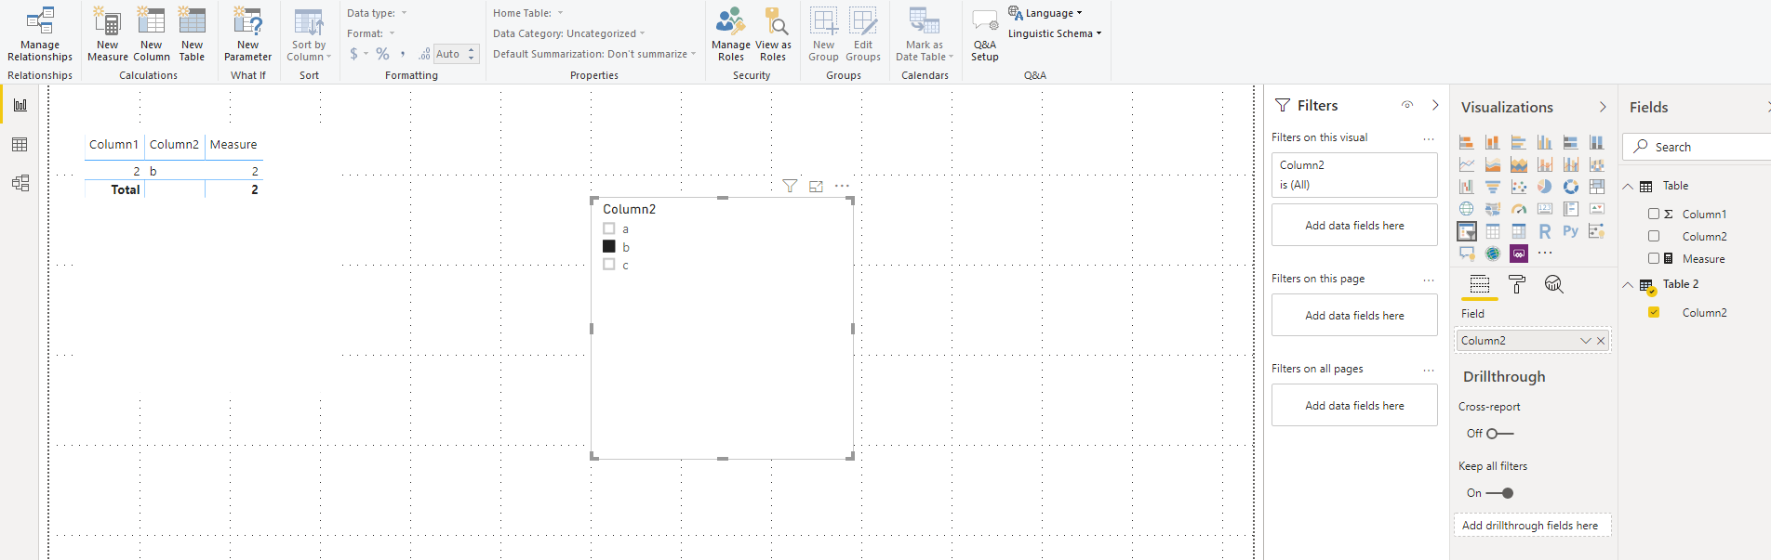Open the Linguistic Schema dropdown
The image size is (1771, 560).
tap(1055, 33)
